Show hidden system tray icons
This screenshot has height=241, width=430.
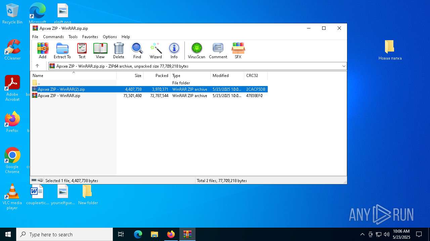(x=362, y=234)
